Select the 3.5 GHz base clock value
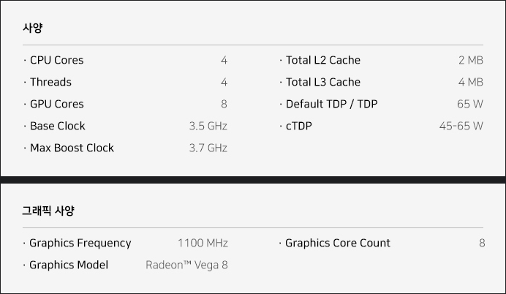Image resolution: width=506 pixels, height=294 pixels. (x=208, y=126)
